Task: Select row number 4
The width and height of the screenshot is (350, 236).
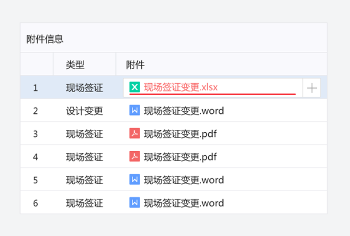Action: [x=35, y=157]
